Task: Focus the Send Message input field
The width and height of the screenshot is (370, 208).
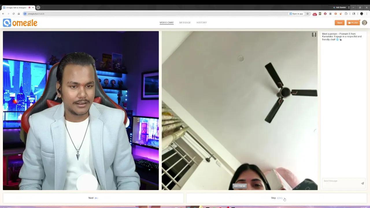Action: pos(341,183)
